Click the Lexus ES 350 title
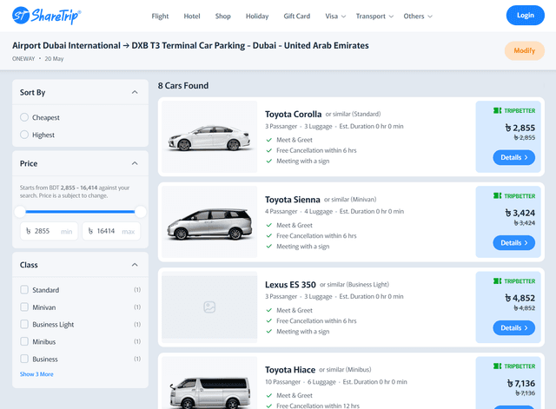The width and height of the screenshot is (556, 409). [290, 285]
